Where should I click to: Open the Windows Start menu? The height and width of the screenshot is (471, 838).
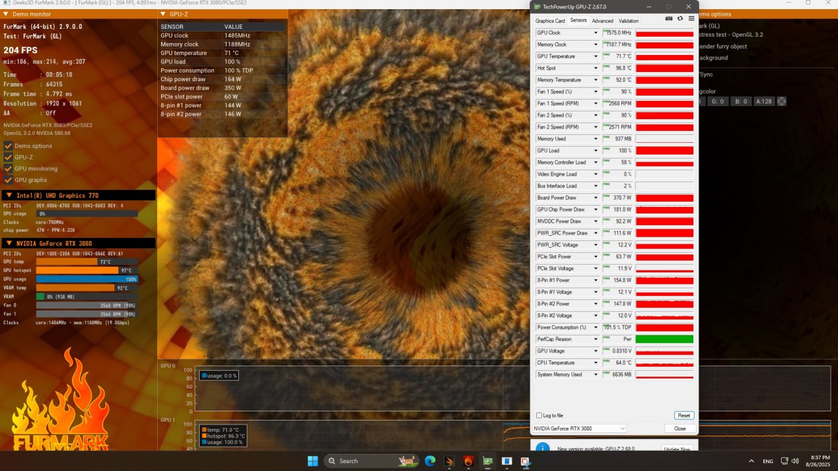312,461
